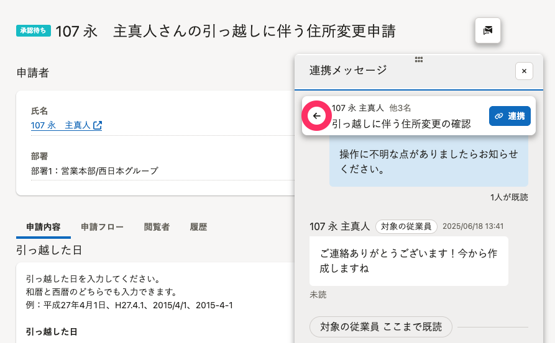Click the 未読 status under the message
The image size is (555, 343).
pos(318,295)
